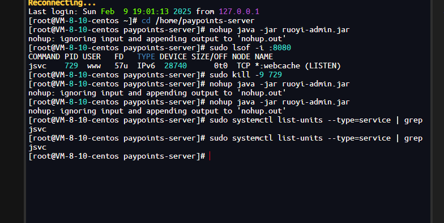
Task: Click the file descriptor value "57u"
Action: coord(121,65)
